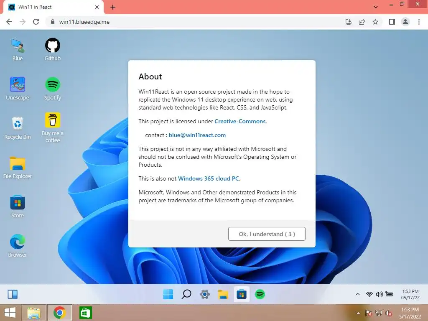The image size is (428, 321).
Task: Open host clock showing 5/17/2022
Action: coord(410,313)
